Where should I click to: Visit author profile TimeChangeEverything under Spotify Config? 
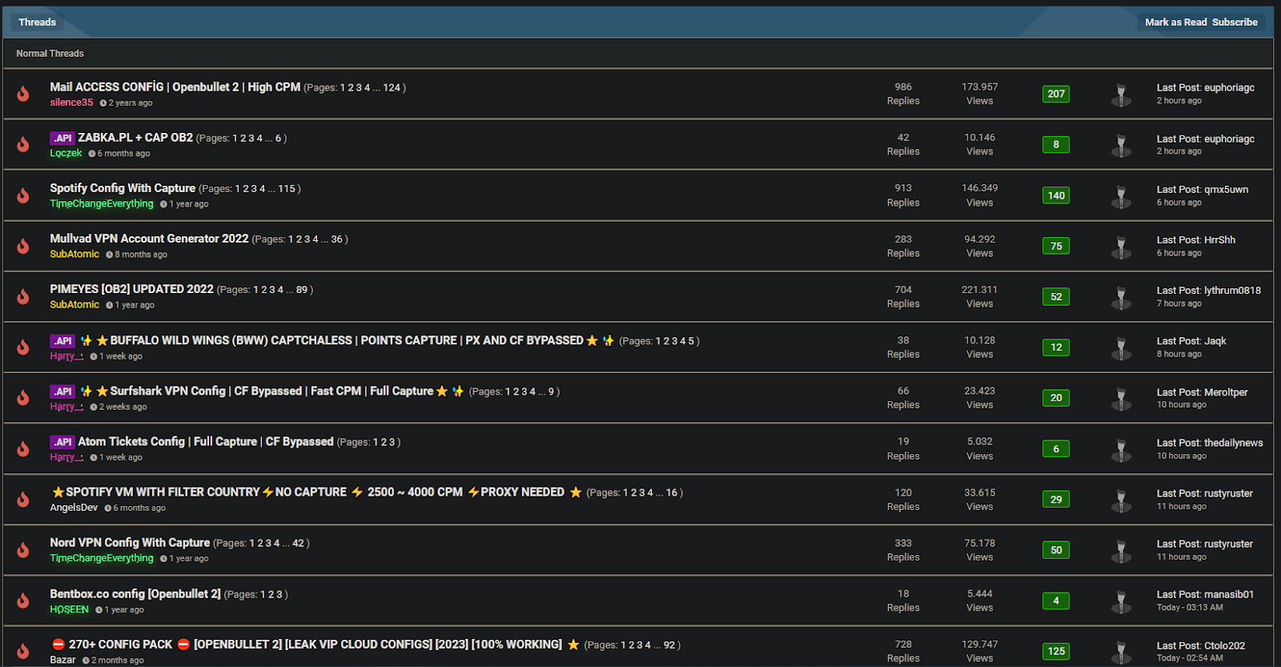coord(102,203)
